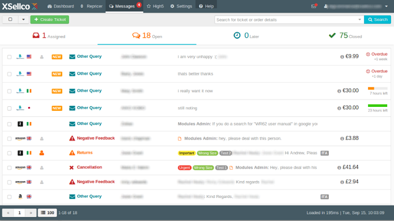Switch to the 0 Later tab

point(246,35)
